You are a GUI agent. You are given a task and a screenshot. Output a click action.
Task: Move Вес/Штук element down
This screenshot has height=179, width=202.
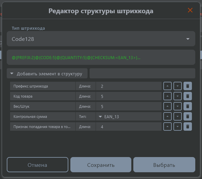pos(178,106)
